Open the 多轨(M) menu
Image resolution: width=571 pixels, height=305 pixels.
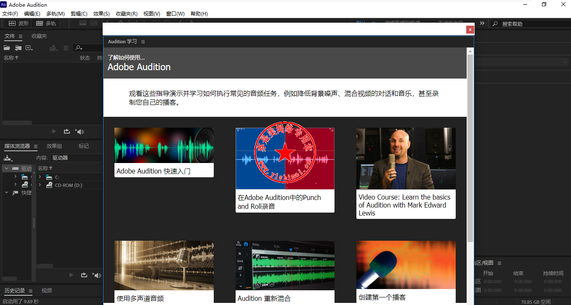pyautogui.click(x=56, y=14)
